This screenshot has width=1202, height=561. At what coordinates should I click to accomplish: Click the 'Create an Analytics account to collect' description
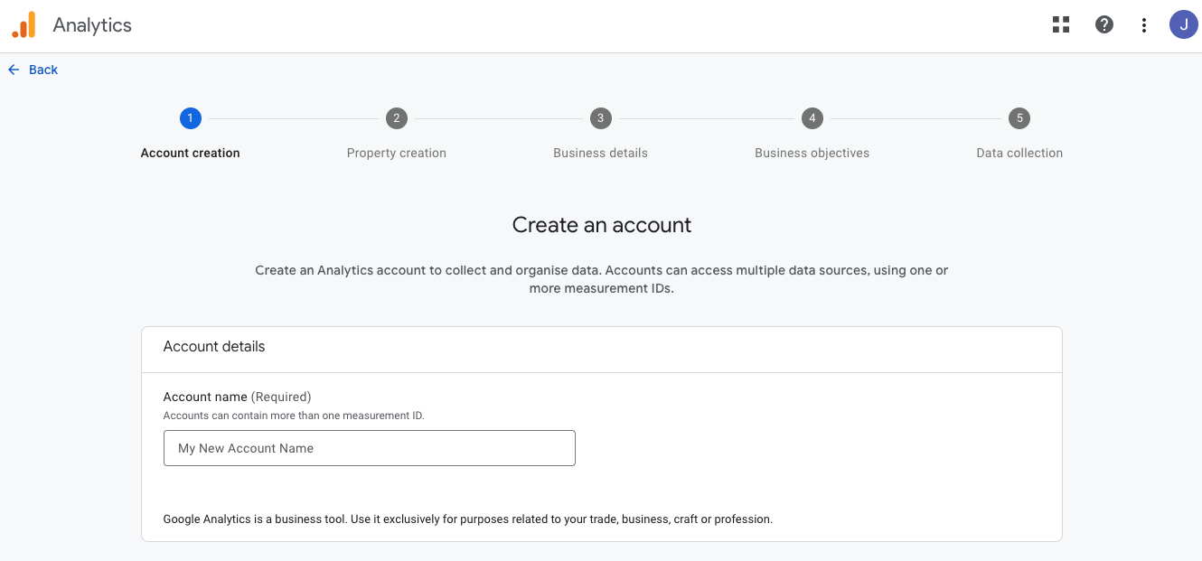[x=602, y=279]
